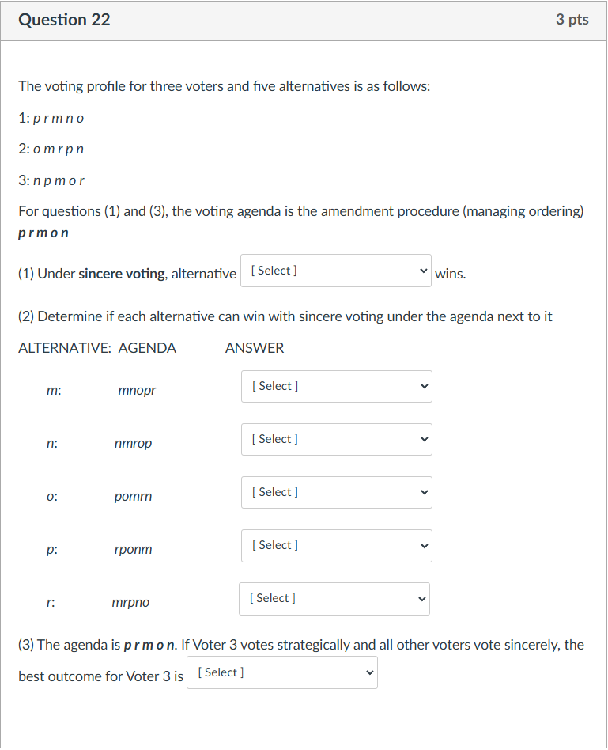Viewport: 608px width, 750px height.
Task: Open the answer dropdown for alternative n
Action: coord(336,439)
